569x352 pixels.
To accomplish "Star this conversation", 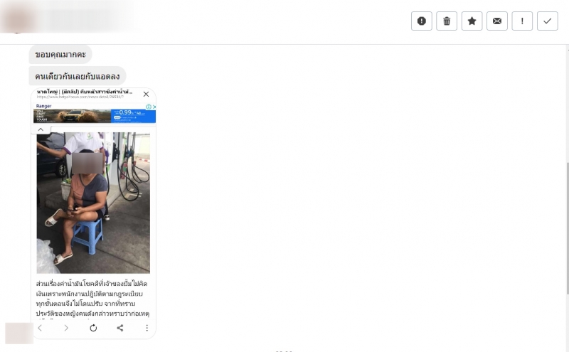I will [x=472, y=21].
